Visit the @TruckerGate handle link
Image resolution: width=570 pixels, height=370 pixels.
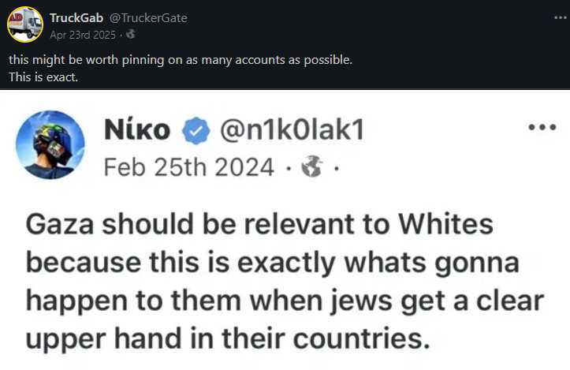point(148,18)
